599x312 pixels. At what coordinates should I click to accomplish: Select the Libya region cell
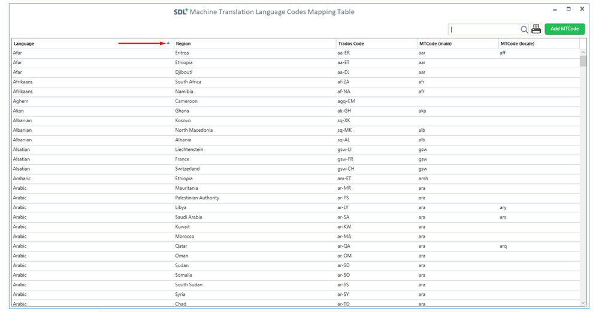pos(181,208)
